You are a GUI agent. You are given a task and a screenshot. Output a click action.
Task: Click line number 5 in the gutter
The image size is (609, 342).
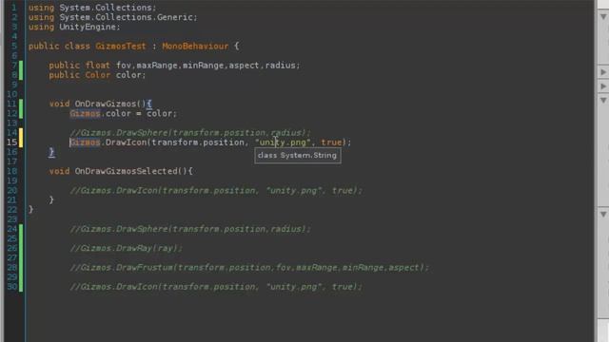(14, 47)
